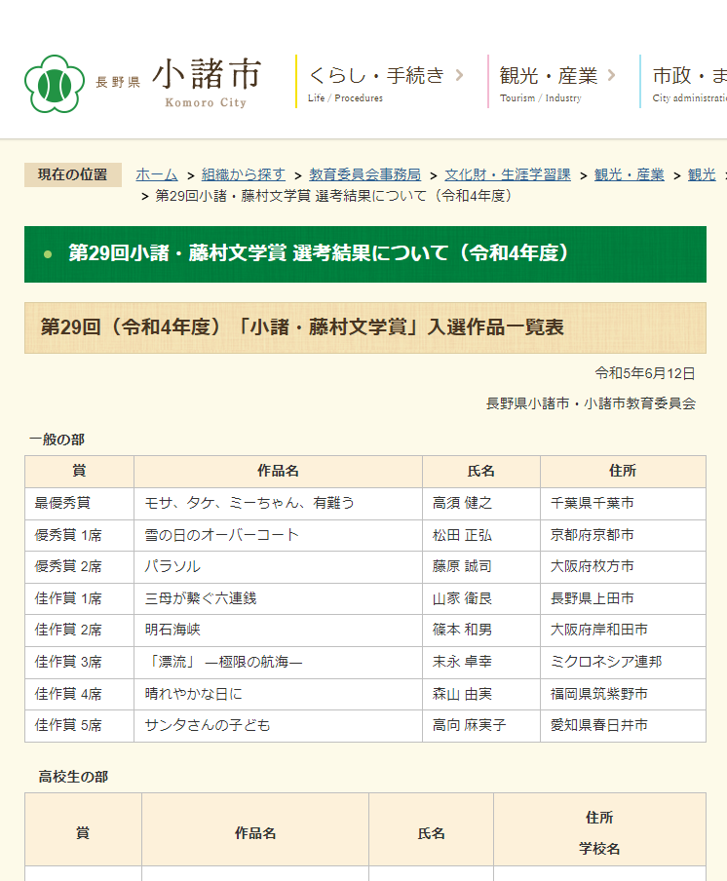
Task: Click the 高須 健之 name cell
Action: pos(463,503)
